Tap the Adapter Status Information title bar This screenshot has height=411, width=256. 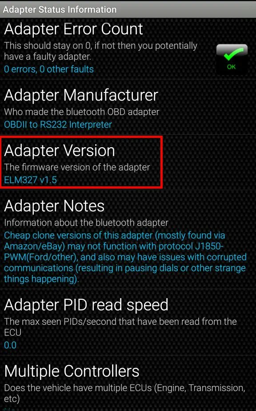(x=128, y=9)
